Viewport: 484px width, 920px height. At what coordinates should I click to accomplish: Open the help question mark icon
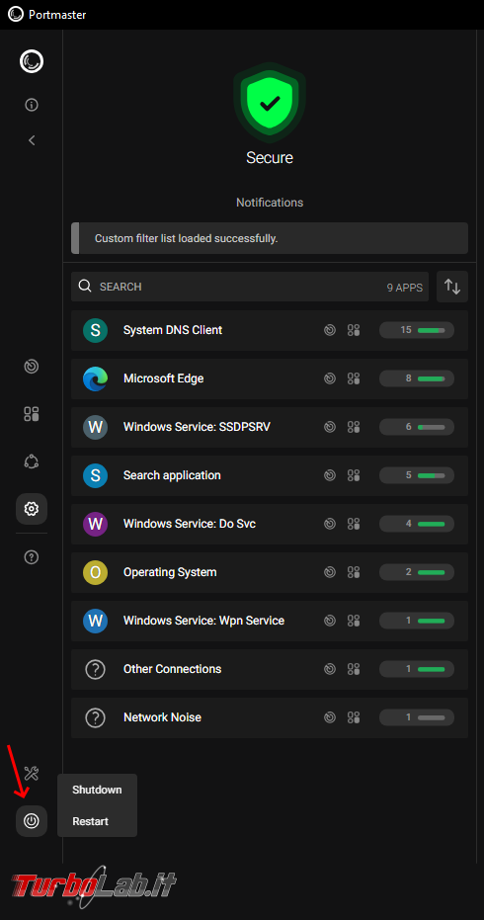pyautogui.click(x=32, y=556)
